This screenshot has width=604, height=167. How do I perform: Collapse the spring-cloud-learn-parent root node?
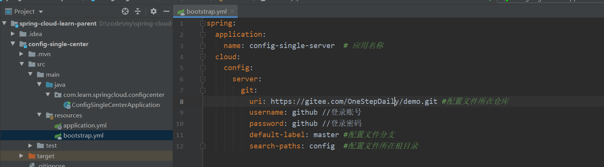click(5, 24)
